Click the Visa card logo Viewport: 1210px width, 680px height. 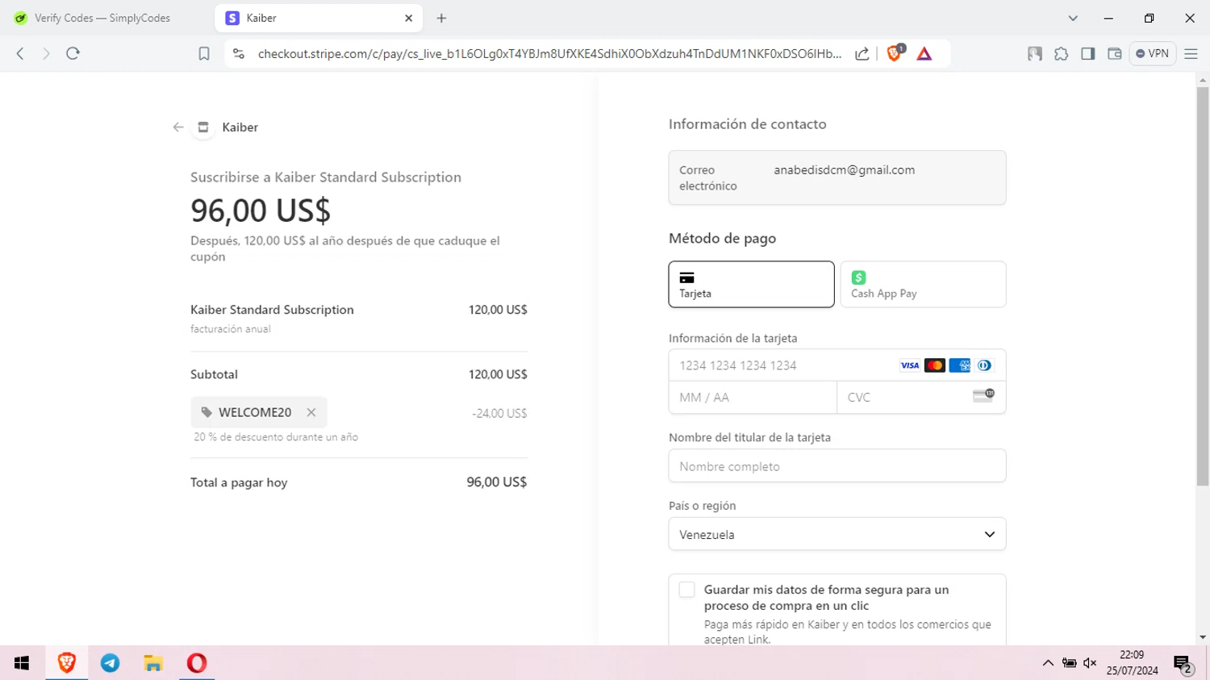(910, 365)
